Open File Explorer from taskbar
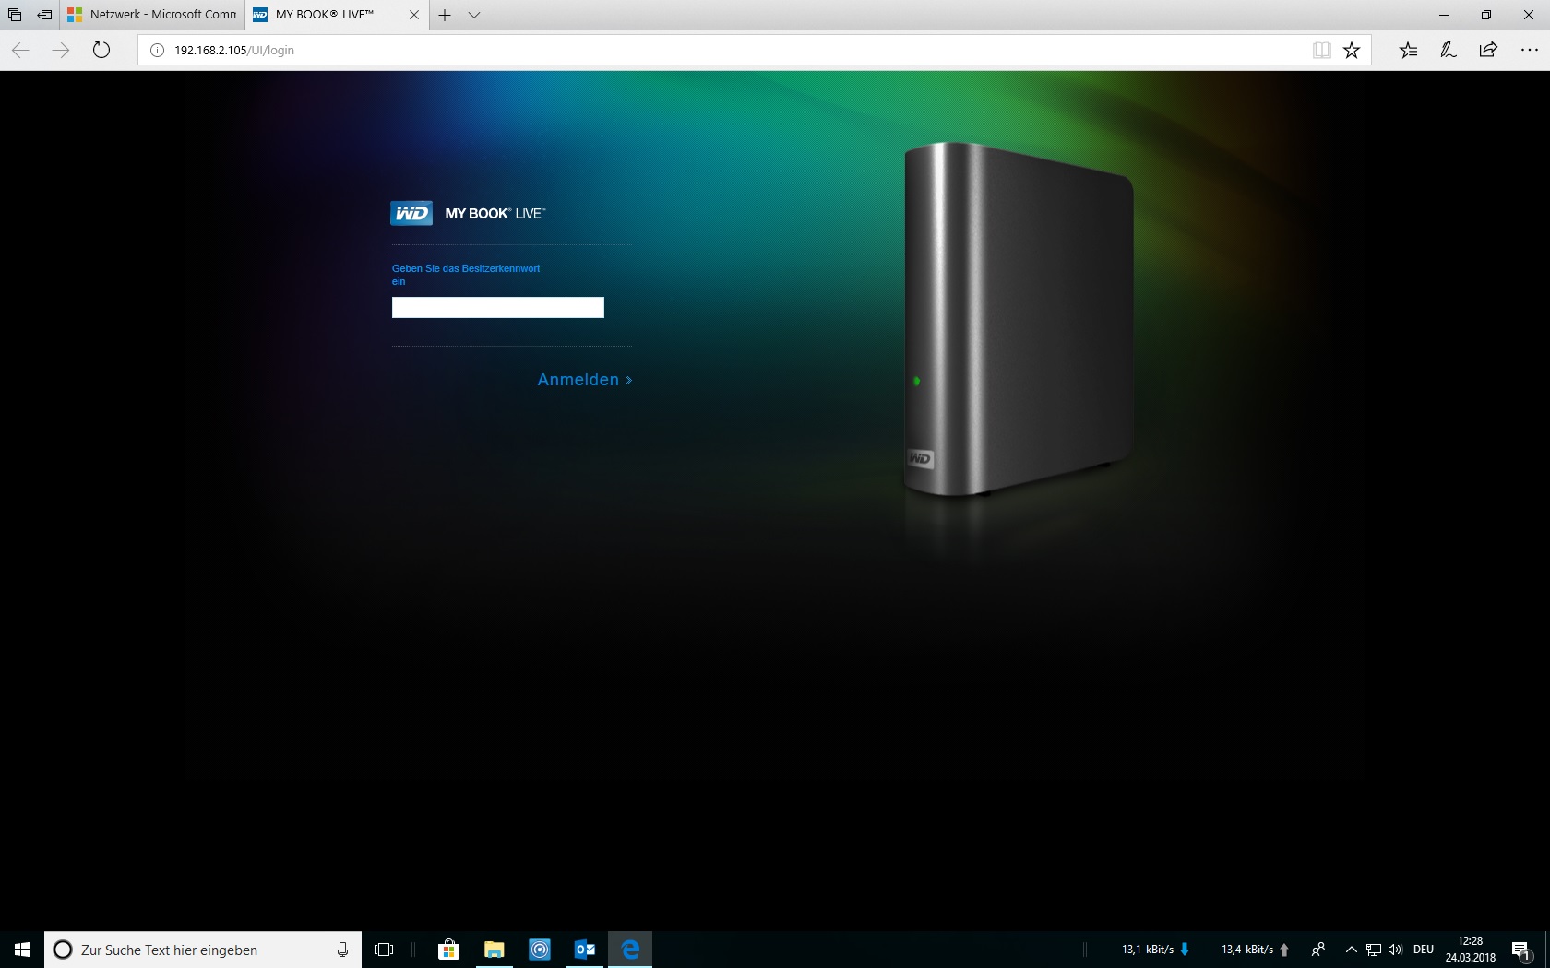 tap(495, 950)
